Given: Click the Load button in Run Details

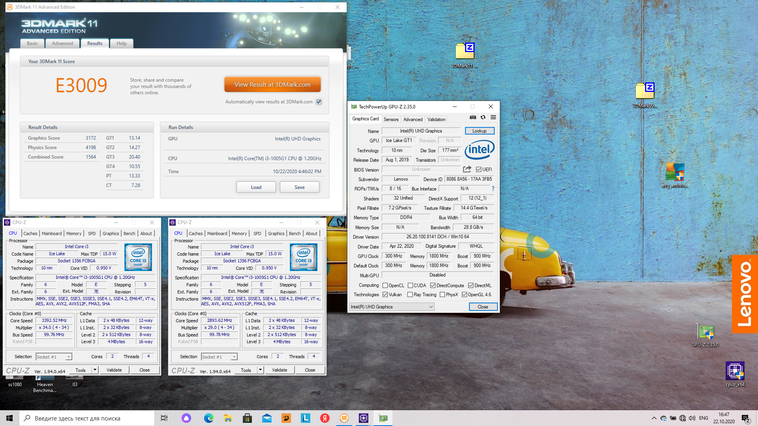Looking at the screenshot, I should point(256,187).
